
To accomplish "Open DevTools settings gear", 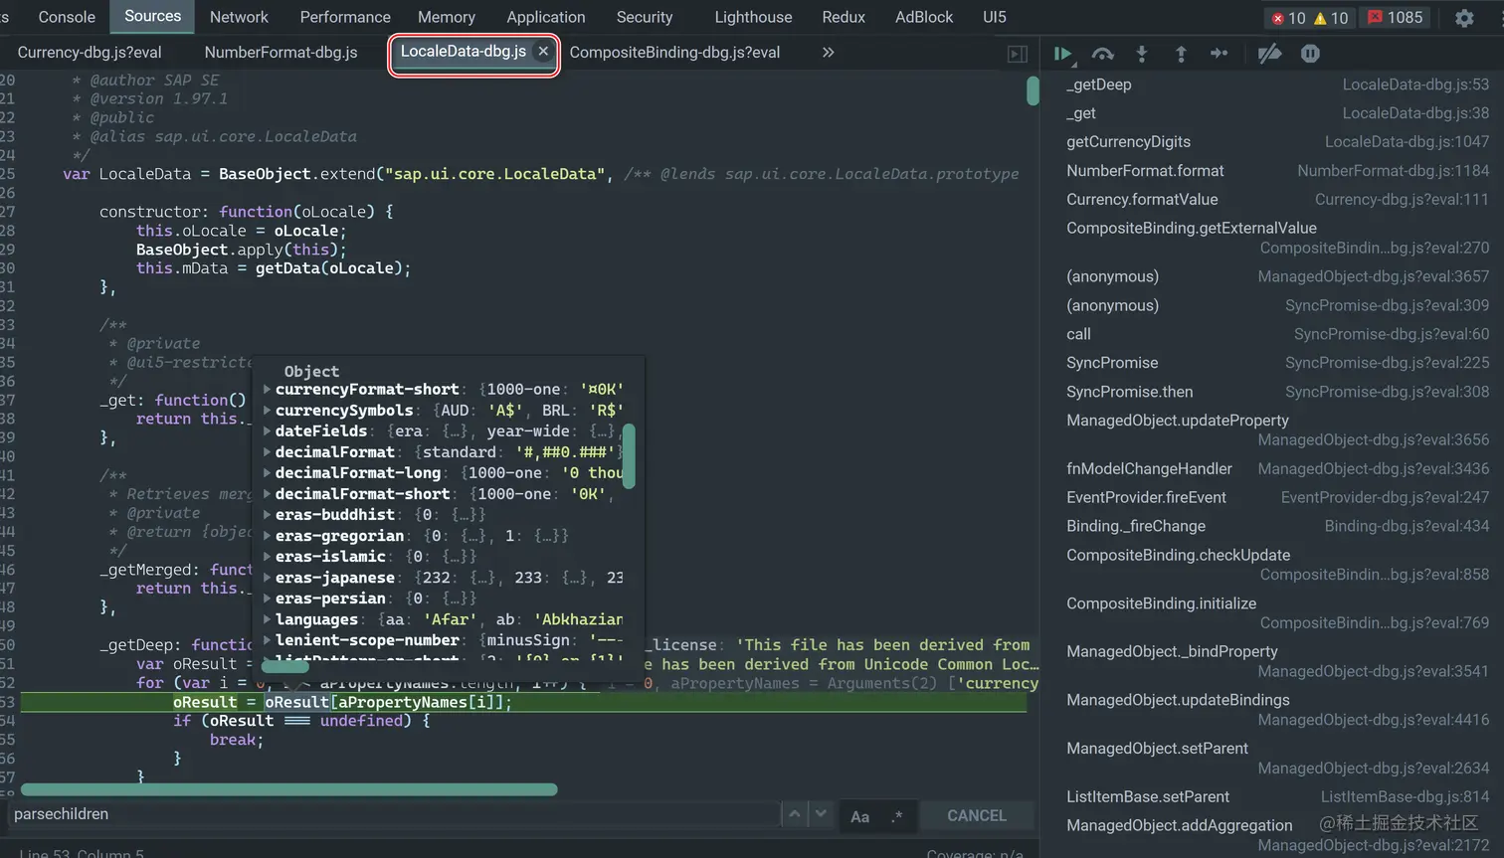I will point(1464,18).
